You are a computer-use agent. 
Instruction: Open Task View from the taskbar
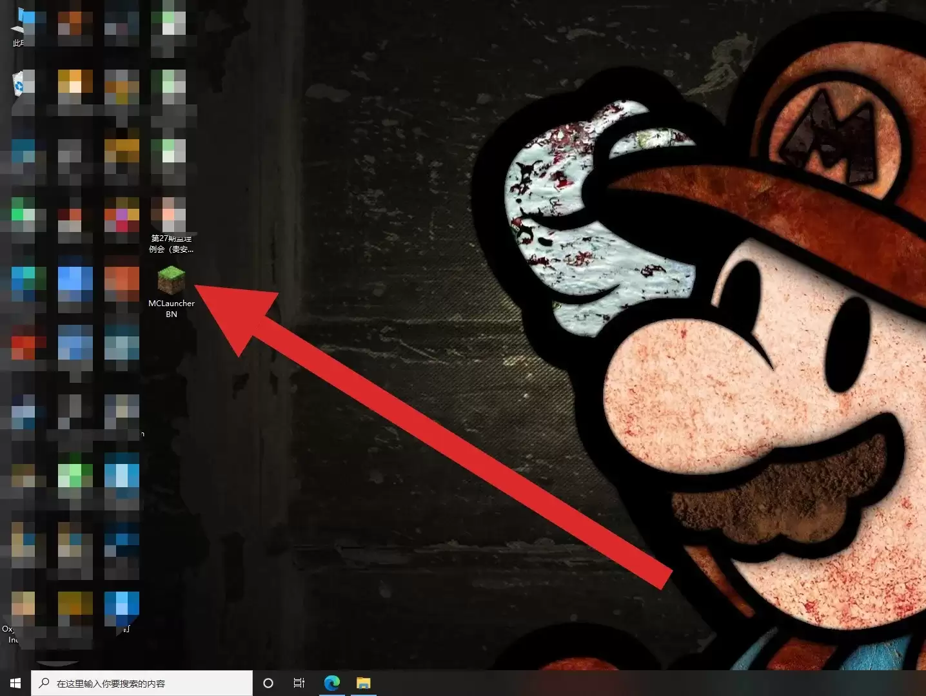click(x=299, y=683)
